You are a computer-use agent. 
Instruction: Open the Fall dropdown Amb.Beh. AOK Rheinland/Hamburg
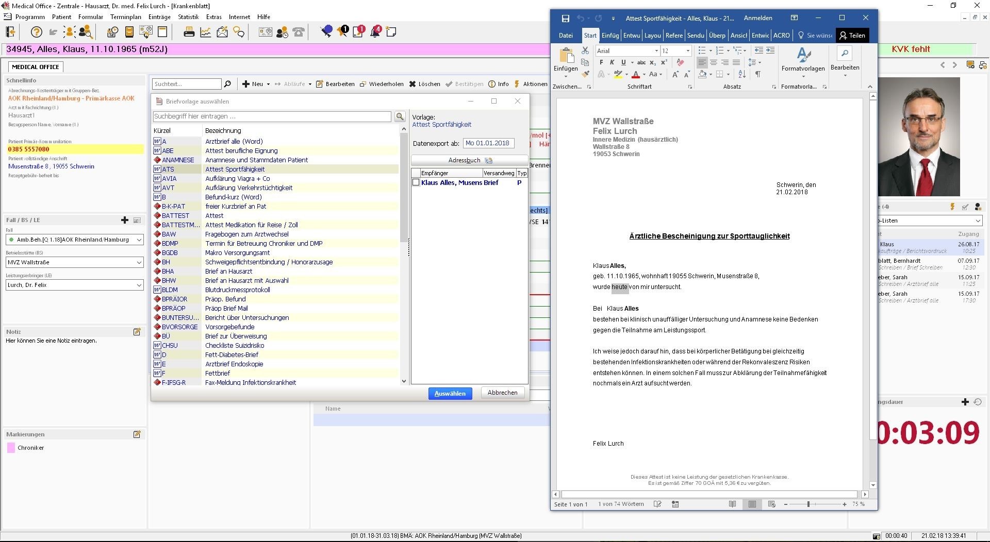tap(75, 240)
